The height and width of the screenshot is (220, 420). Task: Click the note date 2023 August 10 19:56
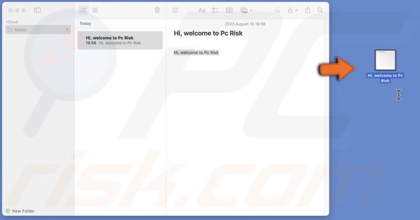pyautogui.click(x=245, y=24)
